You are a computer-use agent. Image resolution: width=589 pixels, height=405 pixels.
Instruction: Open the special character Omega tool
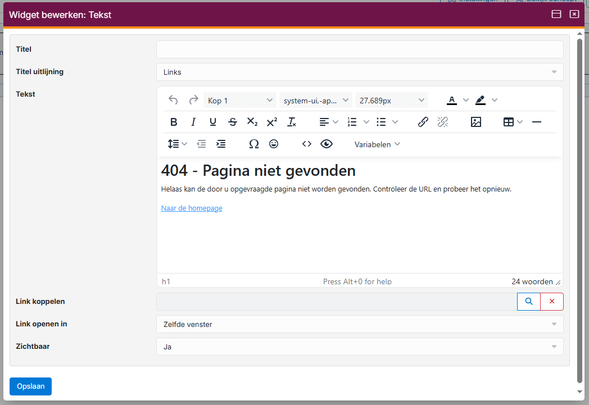[x=254, y=144]
